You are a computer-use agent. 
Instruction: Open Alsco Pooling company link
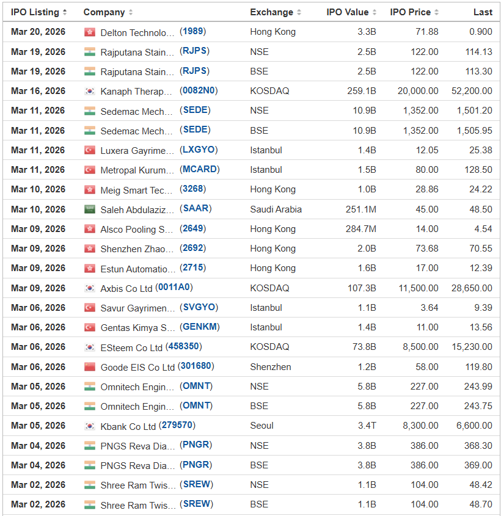137,230
